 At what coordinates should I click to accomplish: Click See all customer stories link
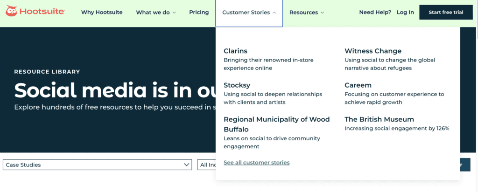pos(257,163)
